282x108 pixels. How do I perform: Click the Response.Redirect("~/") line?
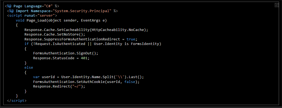[59, 86]
